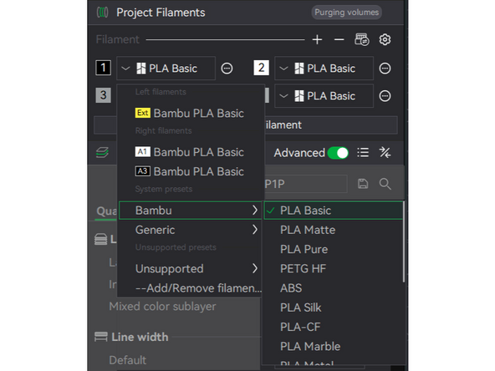Image resolution: width=495 pixels, height=371 pixels.
Task: Click the Line width section header
Action: tap(140, 337)
